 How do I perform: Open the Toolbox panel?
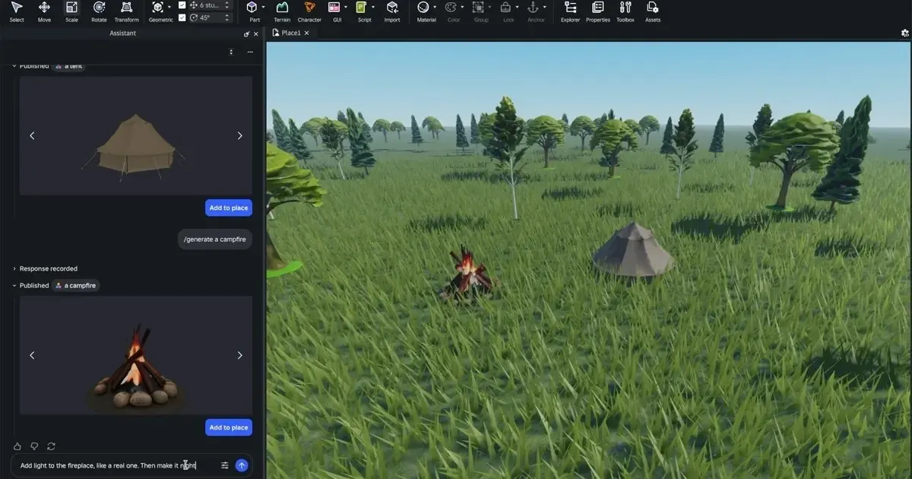(x=625, y=11)
